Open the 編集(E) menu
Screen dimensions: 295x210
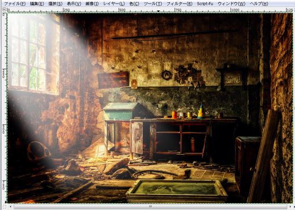tap(37, 4)
